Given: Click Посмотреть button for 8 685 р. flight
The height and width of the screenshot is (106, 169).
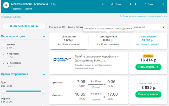Looking at the screenshot, I should [x=148, y=94].
